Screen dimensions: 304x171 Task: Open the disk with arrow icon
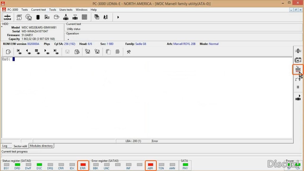pos(56,17)
